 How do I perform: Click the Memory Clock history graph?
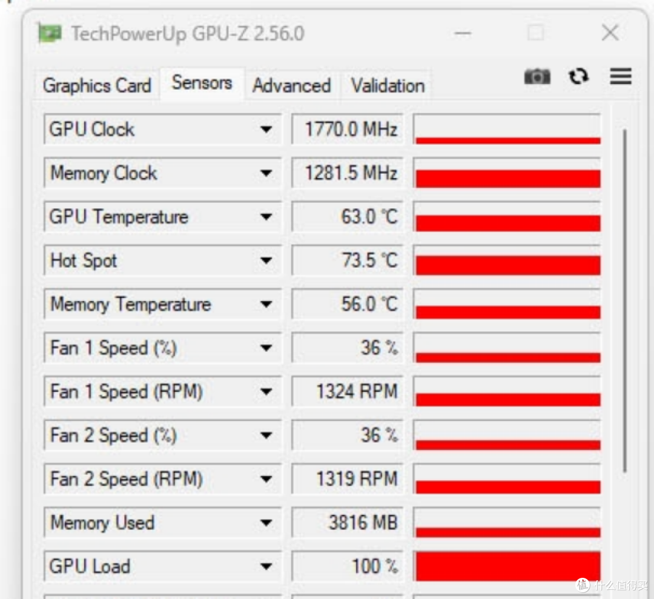pyautogui.click(x=507, y=173)
